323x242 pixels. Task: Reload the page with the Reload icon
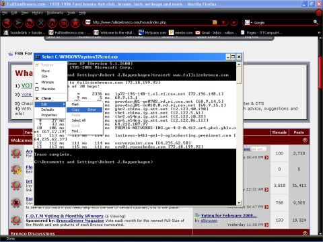[x=30, y=22]
